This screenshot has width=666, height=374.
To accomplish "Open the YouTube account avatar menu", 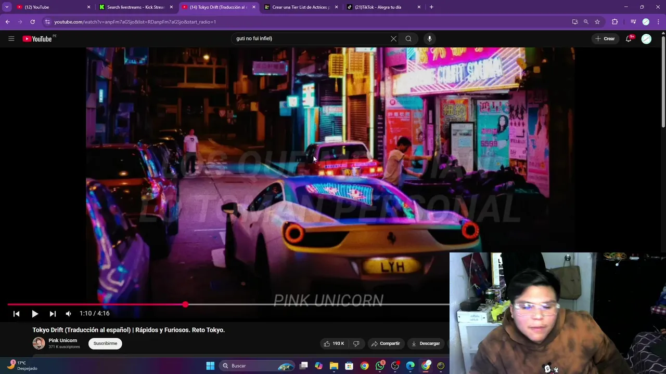I will pyautogui.click(x=646, y=38).
